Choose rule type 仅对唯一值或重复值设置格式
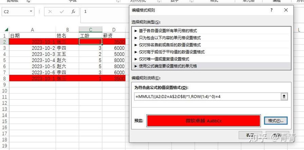 [211, 59]
